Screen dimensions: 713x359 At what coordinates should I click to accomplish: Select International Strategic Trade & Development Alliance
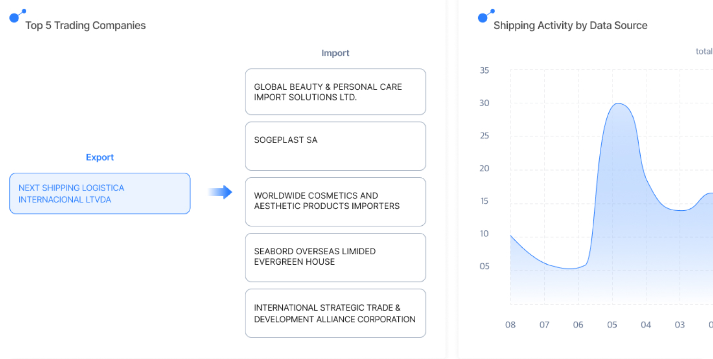tap(335, 313)
